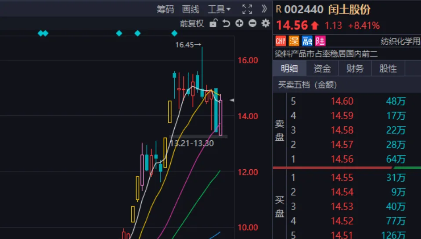Open the 工具 dropdown menu
Image resolution: width=421 pixels, height=239 pixels.
(219, 9)
